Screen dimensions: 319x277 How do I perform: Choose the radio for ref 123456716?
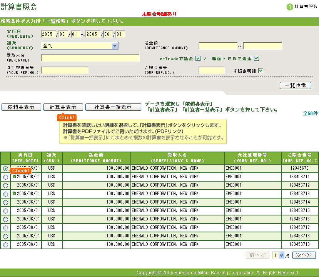6,219
